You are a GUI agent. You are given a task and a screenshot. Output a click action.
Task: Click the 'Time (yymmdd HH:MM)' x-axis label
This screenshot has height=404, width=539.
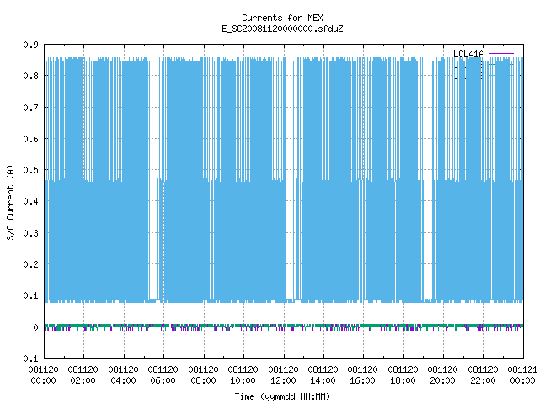282,396
